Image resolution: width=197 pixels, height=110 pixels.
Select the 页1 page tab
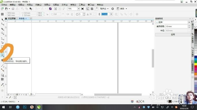(x=32, y=95)
